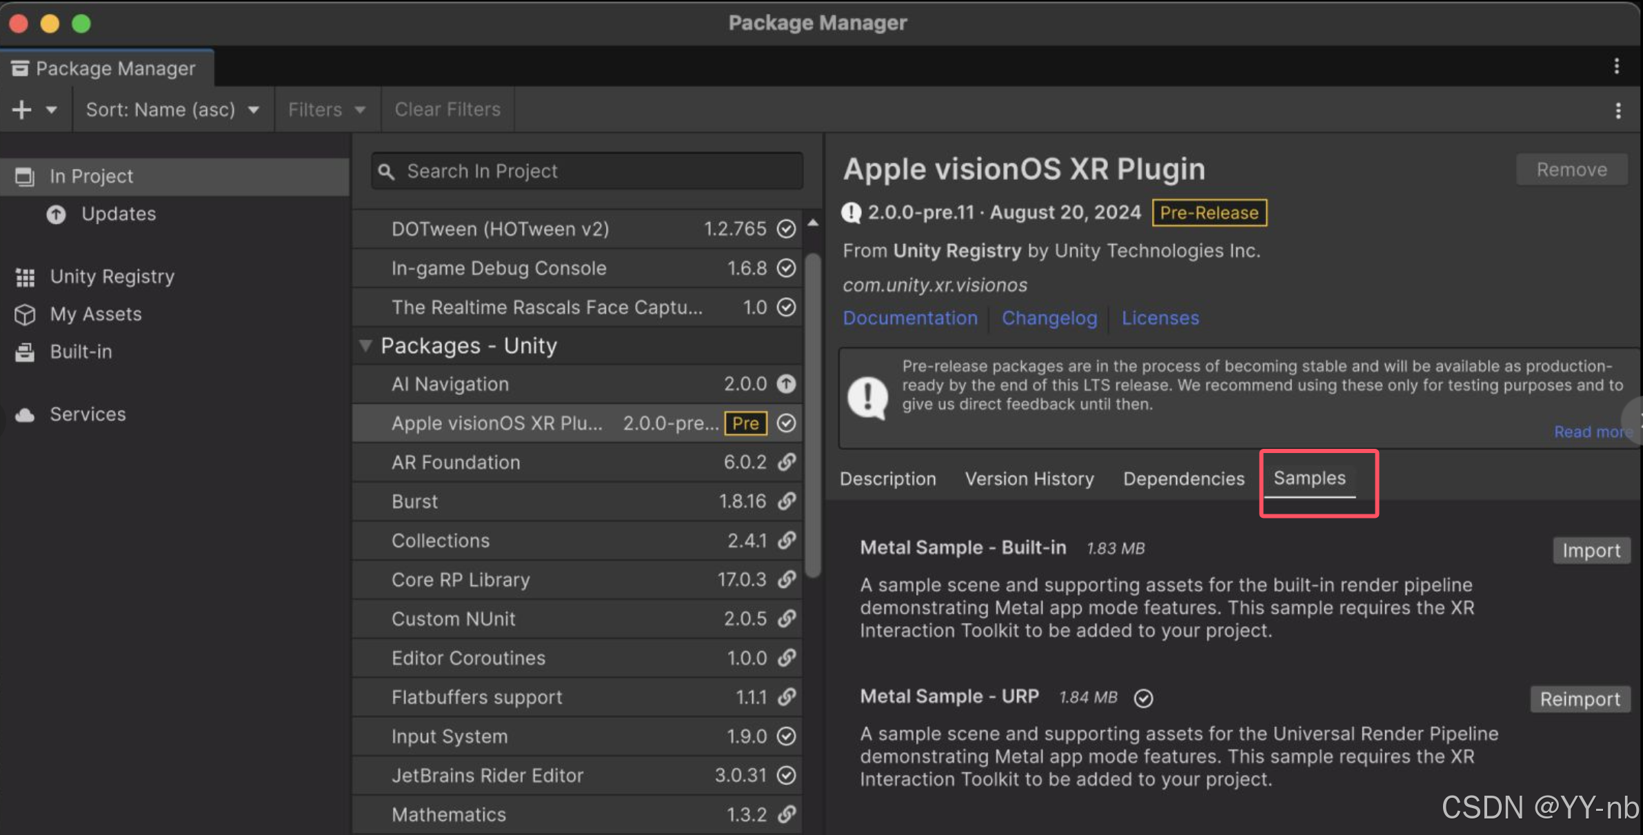Viewport: 1643px width, 835px height.
Task: Open the Documentation link
Action: 910,319
